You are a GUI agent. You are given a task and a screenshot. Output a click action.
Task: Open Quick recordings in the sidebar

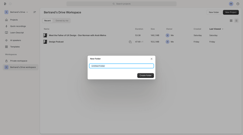18,26
